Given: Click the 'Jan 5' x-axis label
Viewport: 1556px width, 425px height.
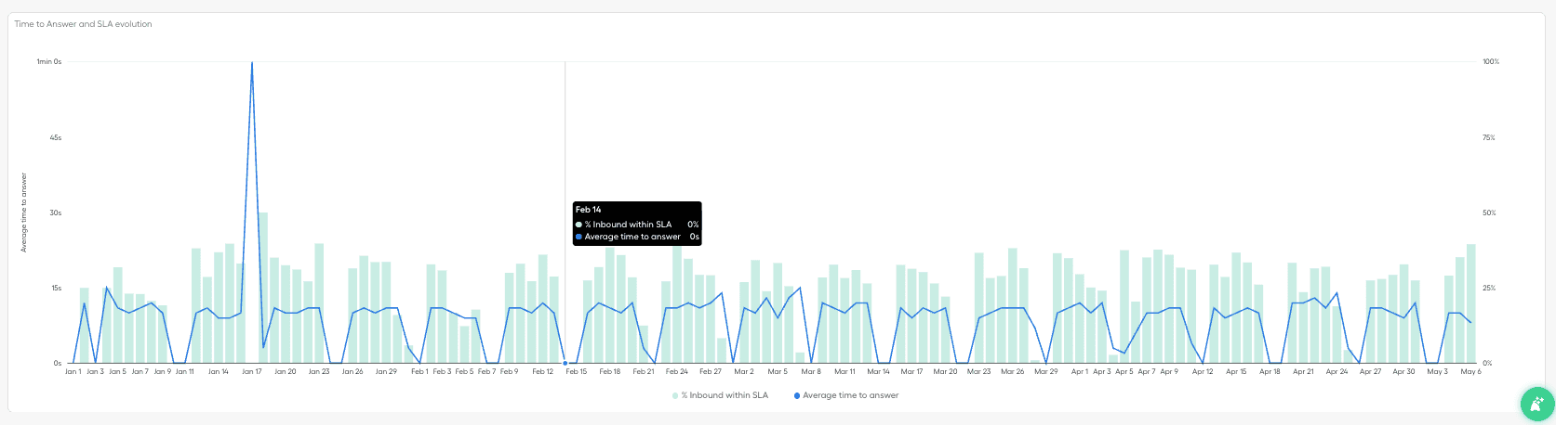Looking at the screenshot, I should (x=117, y=371).
